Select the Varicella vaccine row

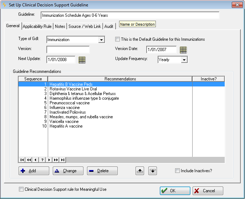[121, 121]
